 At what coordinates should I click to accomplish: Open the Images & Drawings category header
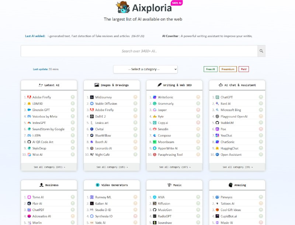pyautogui.click(x=112, y=85)
